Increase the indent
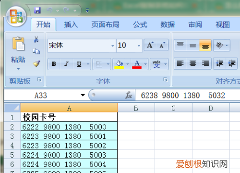 click(231, 63)
